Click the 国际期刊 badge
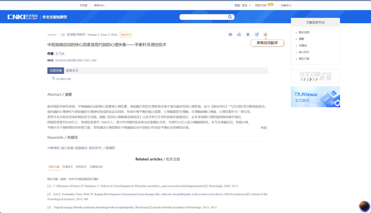The image size is (371, 213). click(126, 35)
